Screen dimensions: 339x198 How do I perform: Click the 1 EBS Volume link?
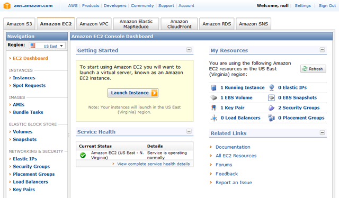236,98
